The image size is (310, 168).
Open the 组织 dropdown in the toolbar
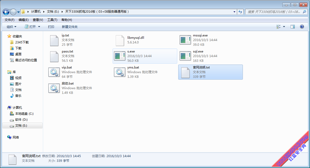click(11, 27)
